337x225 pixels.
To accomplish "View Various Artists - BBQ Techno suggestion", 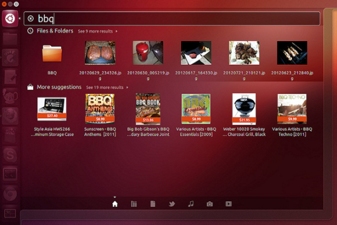I will pyautogui.click(x=292, y=115).
